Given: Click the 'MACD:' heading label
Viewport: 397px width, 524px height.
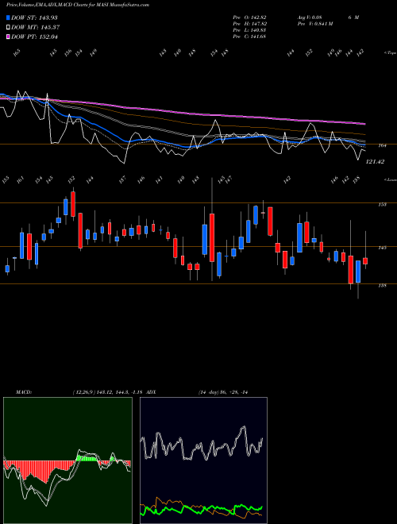Looking at the screenshot, I should 23,392.
